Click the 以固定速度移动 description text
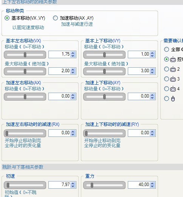 [28, 28]
